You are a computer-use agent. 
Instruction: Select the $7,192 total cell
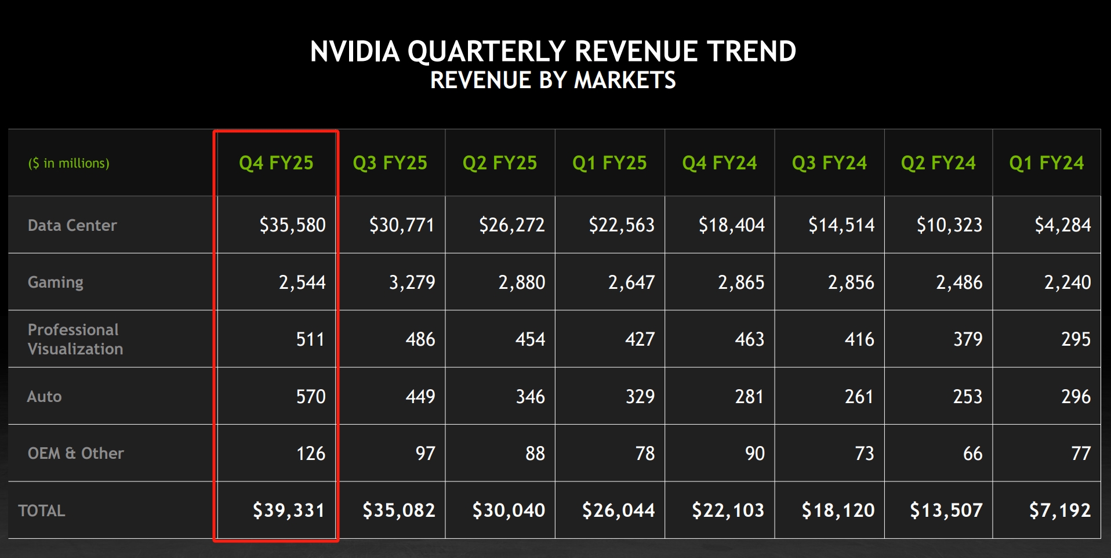[x=1060, y=510]
